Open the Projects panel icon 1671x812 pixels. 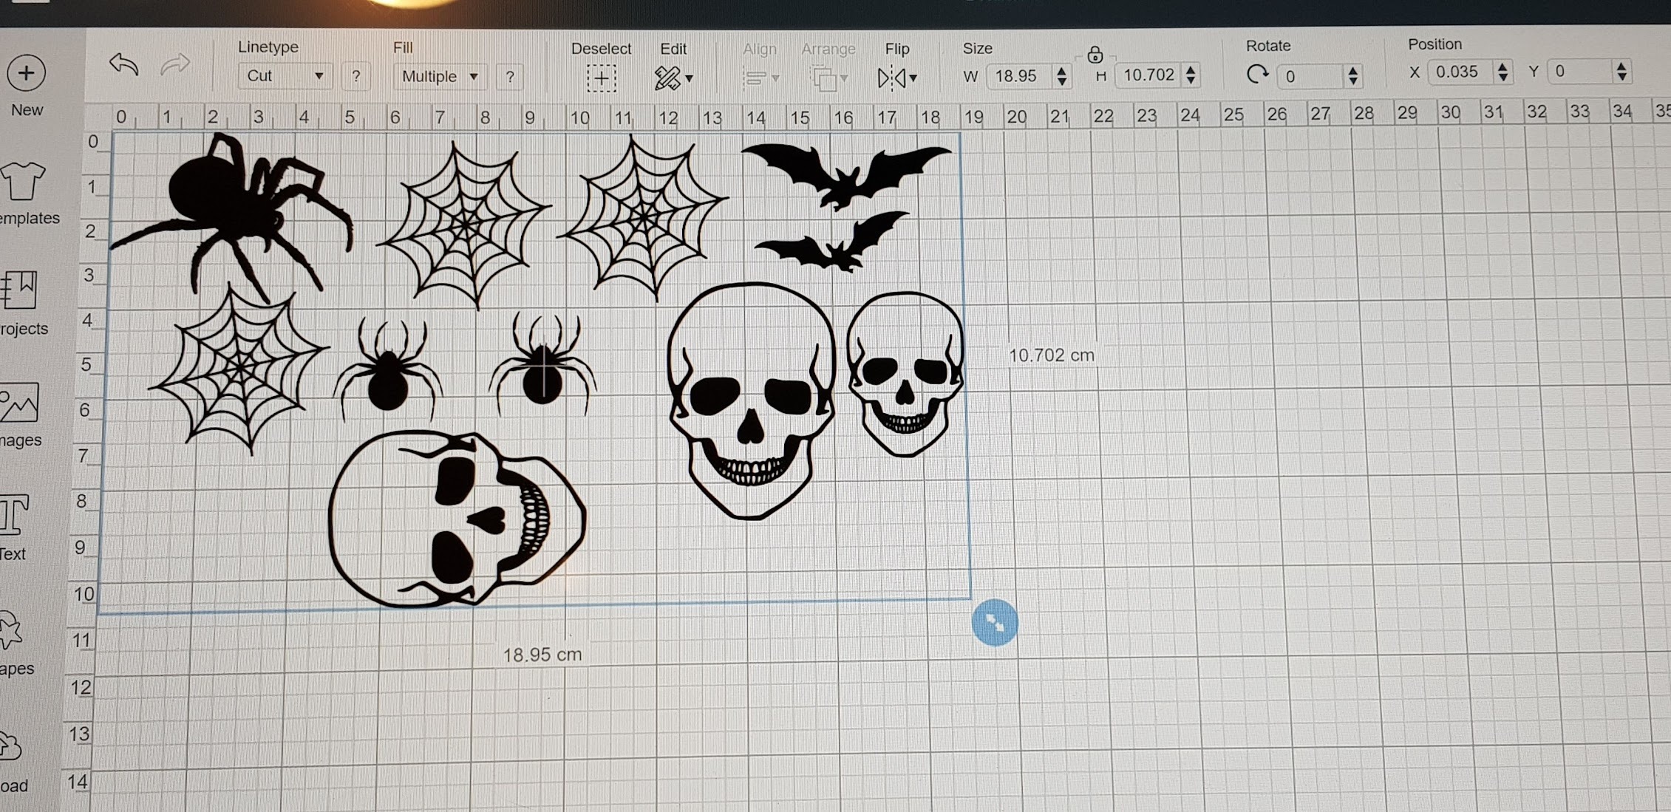18,290
